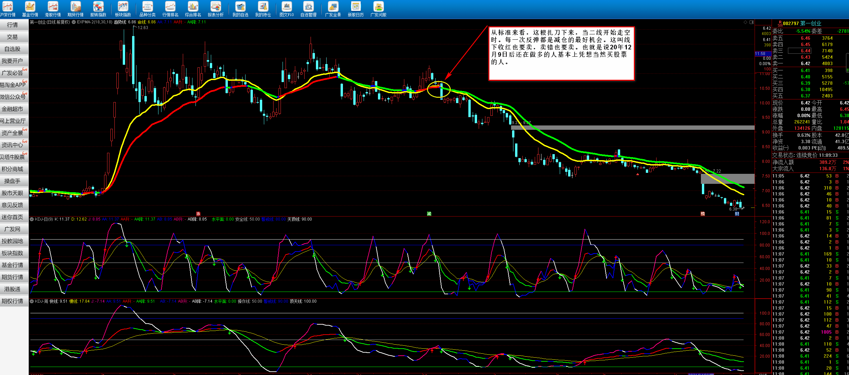Open 我要开户 in sidebar
The width and height of the screenshot is (849, 375).
click(14, 61)
